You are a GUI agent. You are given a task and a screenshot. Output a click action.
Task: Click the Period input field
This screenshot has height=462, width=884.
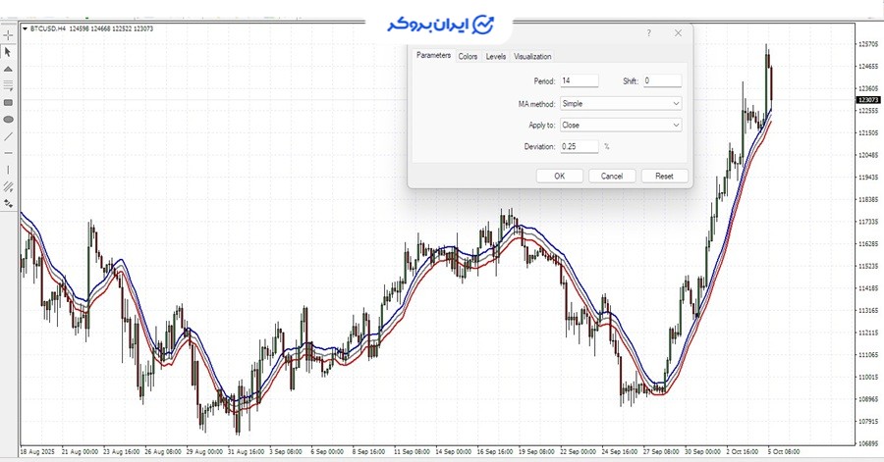click(579, 80)
